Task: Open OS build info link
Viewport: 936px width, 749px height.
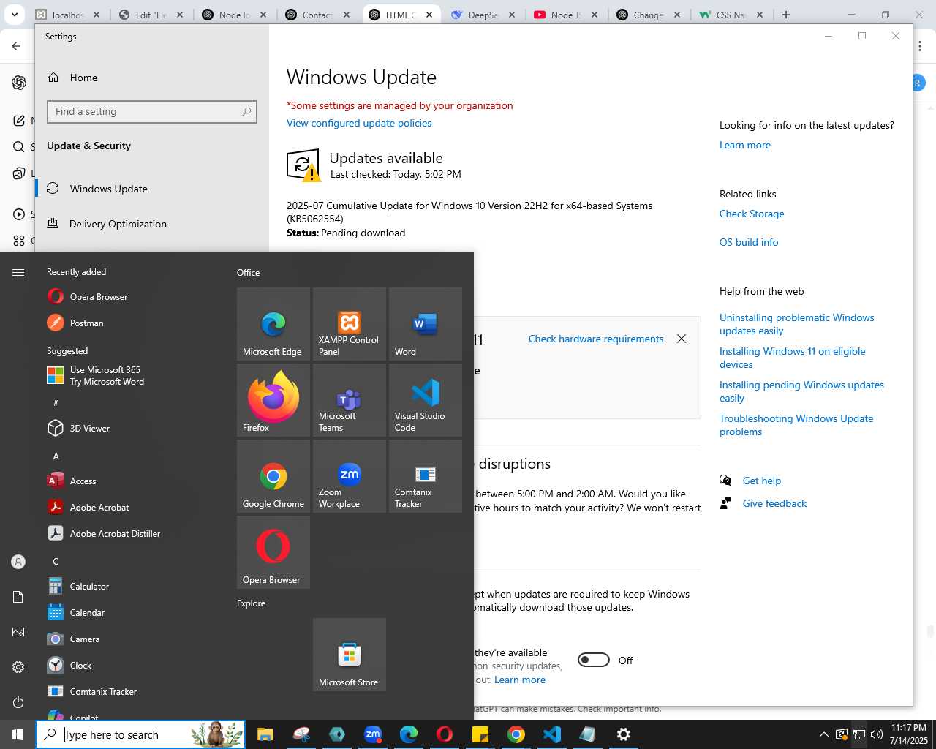Action: [x=749, y=242]
